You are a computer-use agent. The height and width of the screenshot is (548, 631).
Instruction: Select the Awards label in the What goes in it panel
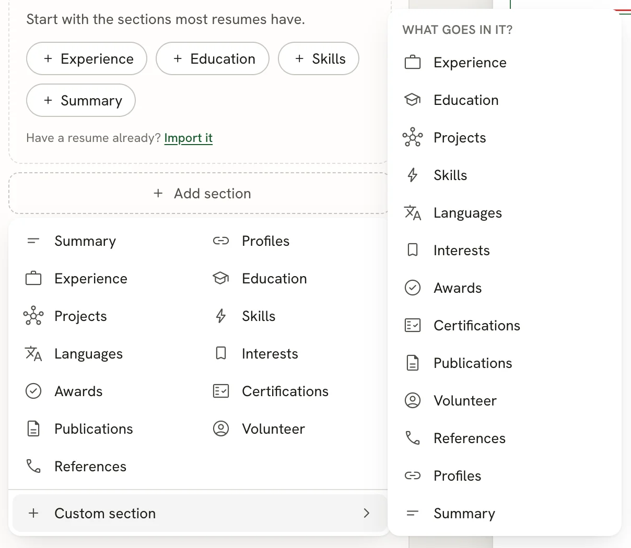(458, 288)
